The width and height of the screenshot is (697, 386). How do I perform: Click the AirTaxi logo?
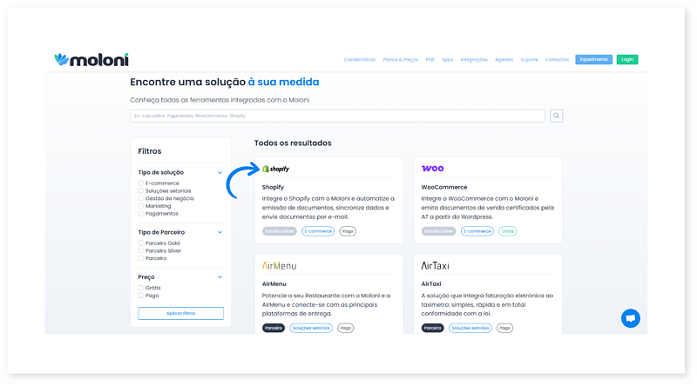[435, 265]
